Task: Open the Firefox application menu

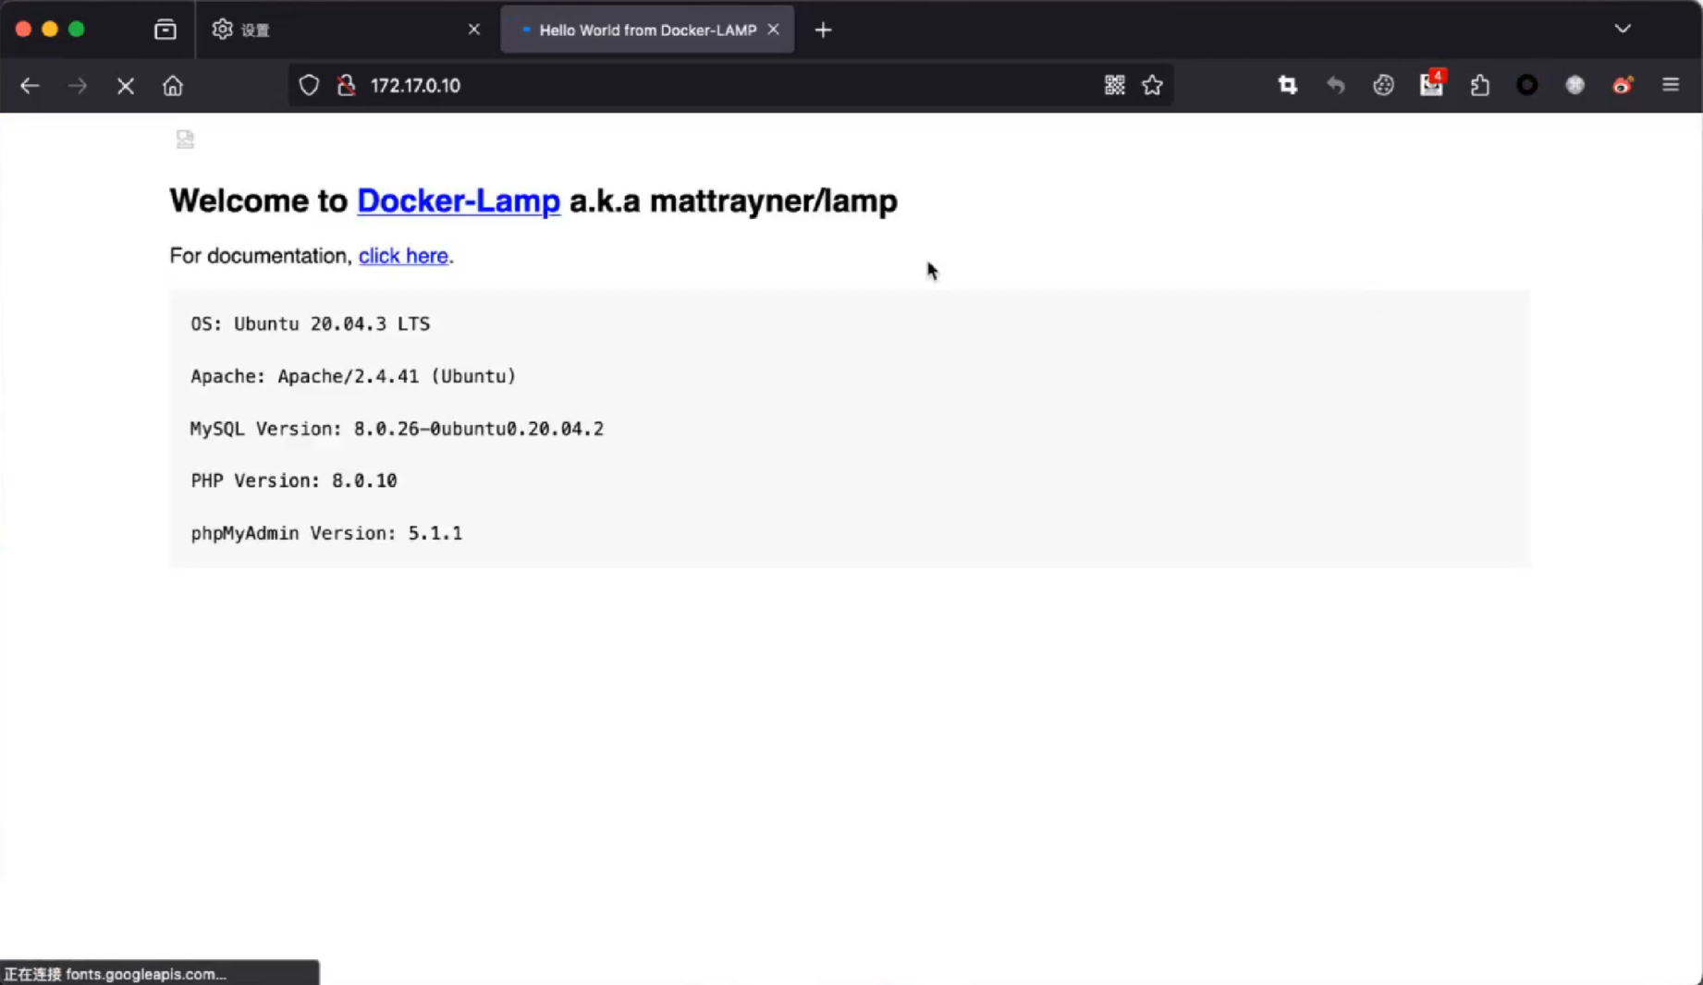Action: click(1671, 85)
